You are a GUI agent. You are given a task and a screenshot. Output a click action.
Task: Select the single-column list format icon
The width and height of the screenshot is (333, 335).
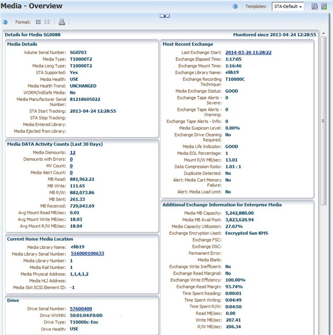(38, 22)
